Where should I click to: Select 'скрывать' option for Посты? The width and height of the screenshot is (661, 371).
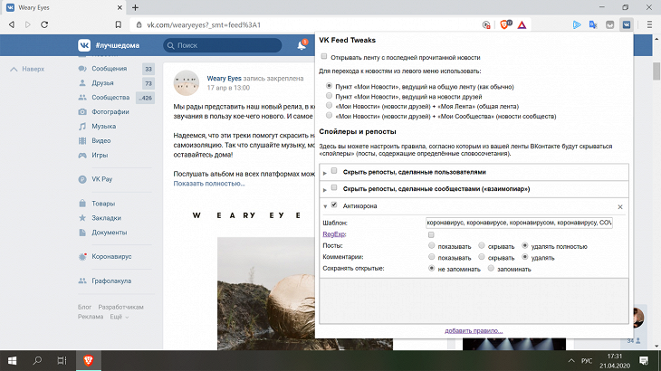pos(482,246)
